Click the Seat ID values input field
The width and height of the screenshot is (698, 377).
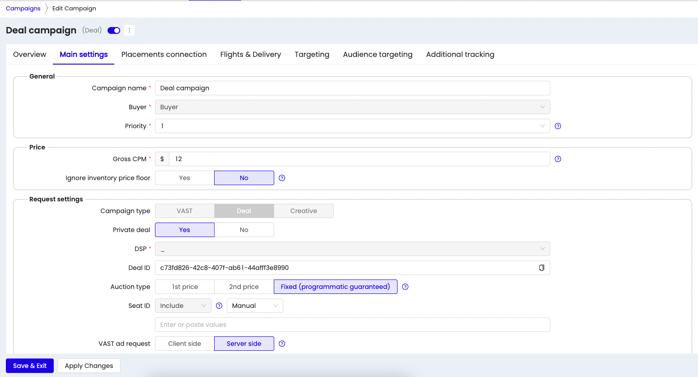click(x=352, y=325)
